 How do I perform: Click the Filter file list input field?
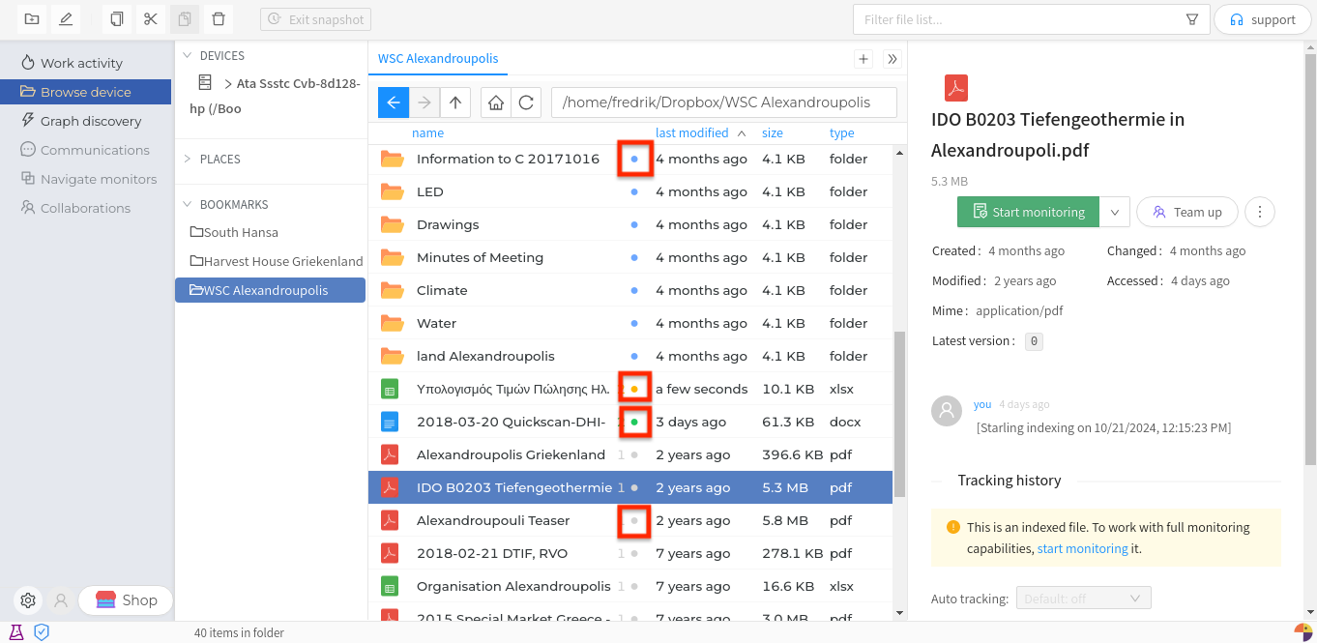pos(1020,19)
